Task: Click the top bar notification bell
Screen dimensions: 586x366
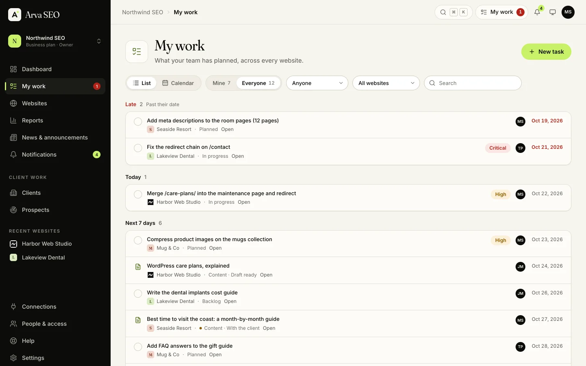Action: point(537,12)
